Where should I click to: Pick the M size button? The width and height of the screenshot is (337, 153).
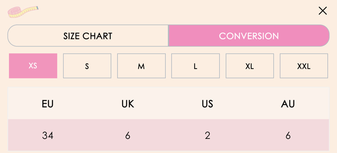[141, 66]
